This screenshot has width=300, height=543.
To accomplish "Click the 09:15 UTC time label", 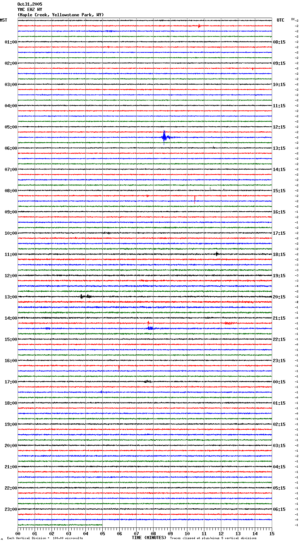I will click(279, 63).
